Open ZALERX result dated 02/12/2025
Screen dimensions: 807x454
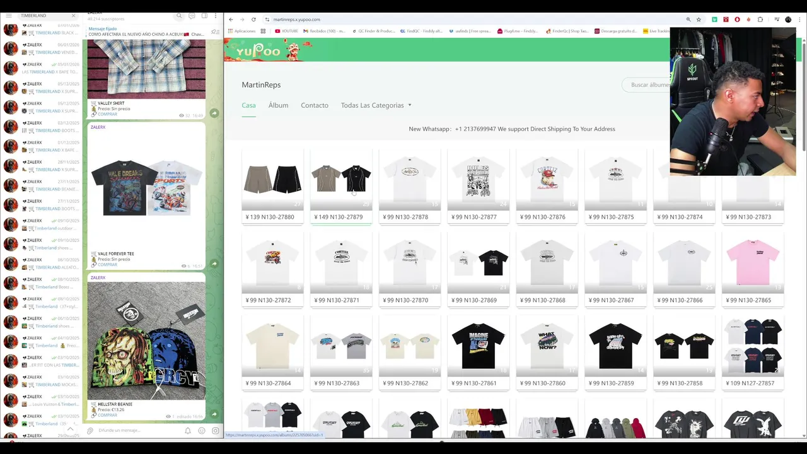pos(42,127)
